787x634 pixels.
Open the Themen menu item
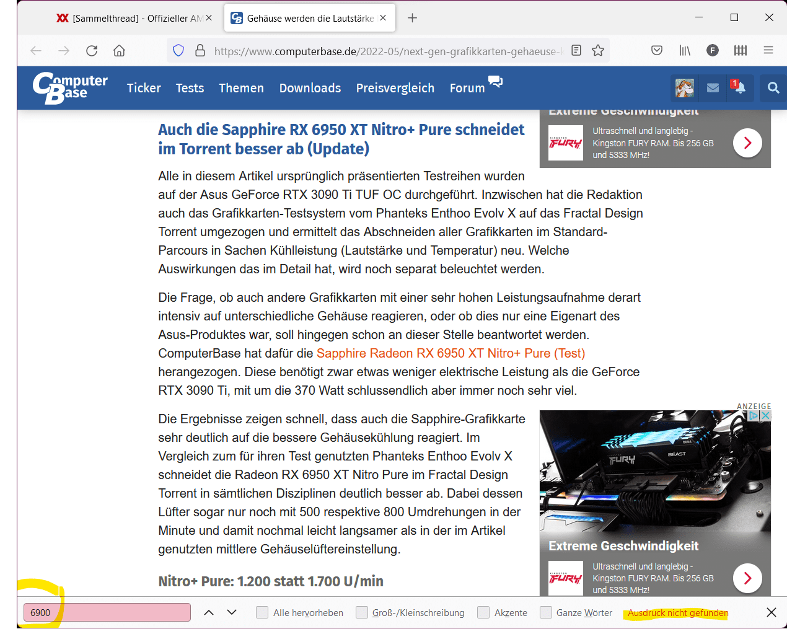(241, 88)
